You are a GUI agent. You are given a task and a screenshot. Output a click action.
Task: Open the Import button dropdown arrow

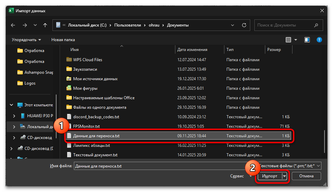pos(284,176)
